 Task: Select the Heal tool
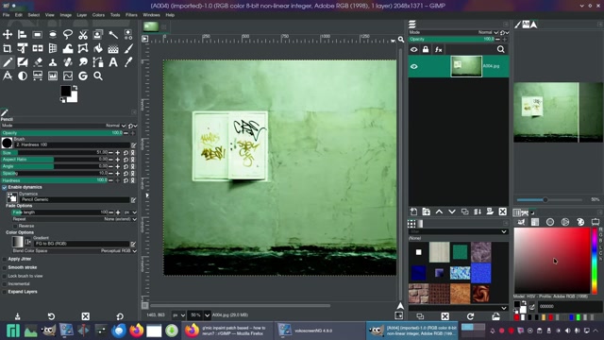coord(68,62)
